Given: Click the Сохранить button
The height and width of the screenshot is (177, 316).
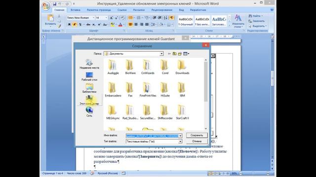Looking at the screenshot, I should (197, 136).
